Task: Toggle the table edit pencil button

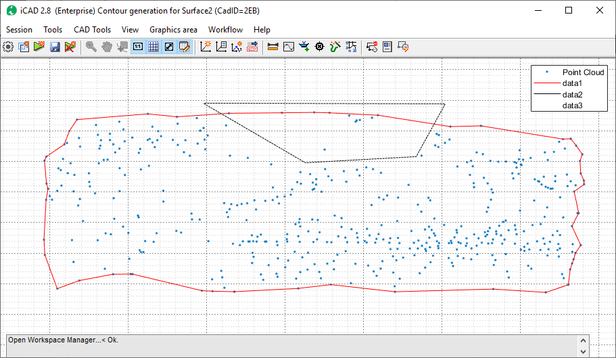Action: (x=184, y=47)
